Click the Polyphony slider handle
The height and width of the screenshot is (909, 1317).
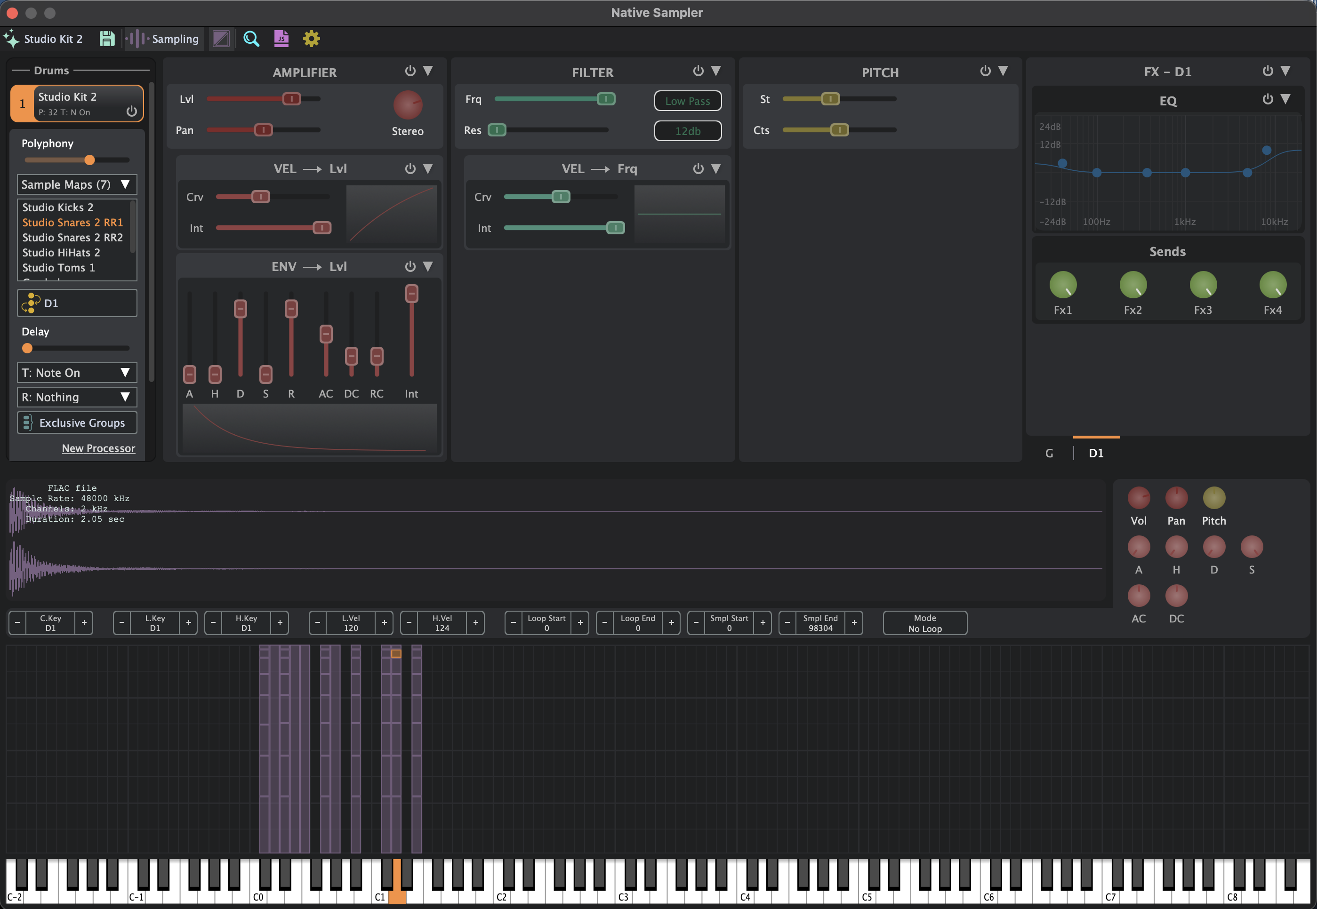89,160
